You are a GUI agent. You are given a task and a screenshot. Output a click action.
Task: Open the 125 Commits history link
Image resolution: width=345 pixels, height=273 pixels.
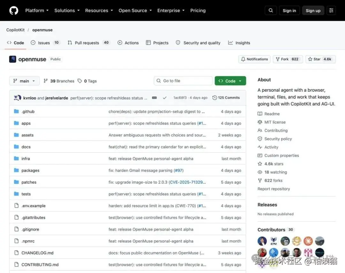pos(226,98)
